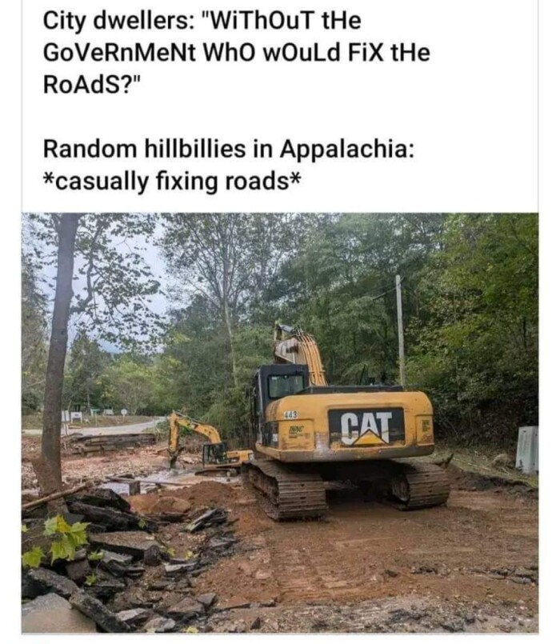Image resolution: width=560 pixels, height=644 pixels.
Task: Click the raised boom arm of large excavator
Action: [x=300, y=352]
